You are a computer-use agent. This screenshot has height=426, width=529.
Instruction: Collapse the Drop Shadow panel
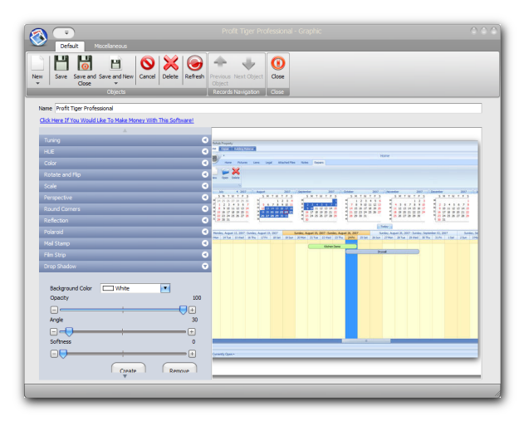125,266
